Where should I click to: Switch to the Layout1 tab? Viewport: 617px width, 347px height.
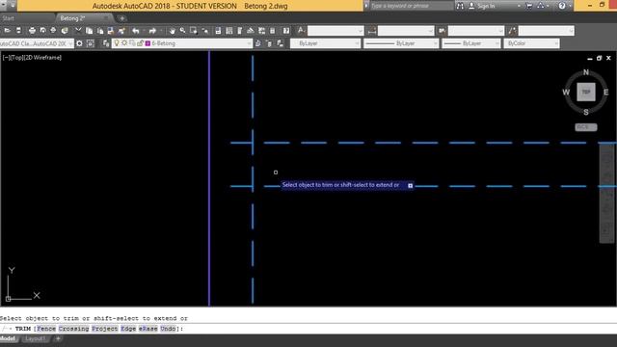35,338
